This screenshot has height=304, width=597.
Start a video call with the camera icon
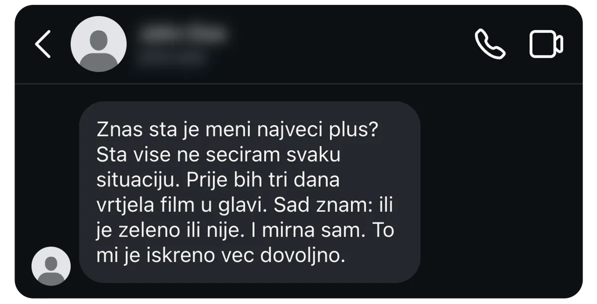click(x=546, y=44)
